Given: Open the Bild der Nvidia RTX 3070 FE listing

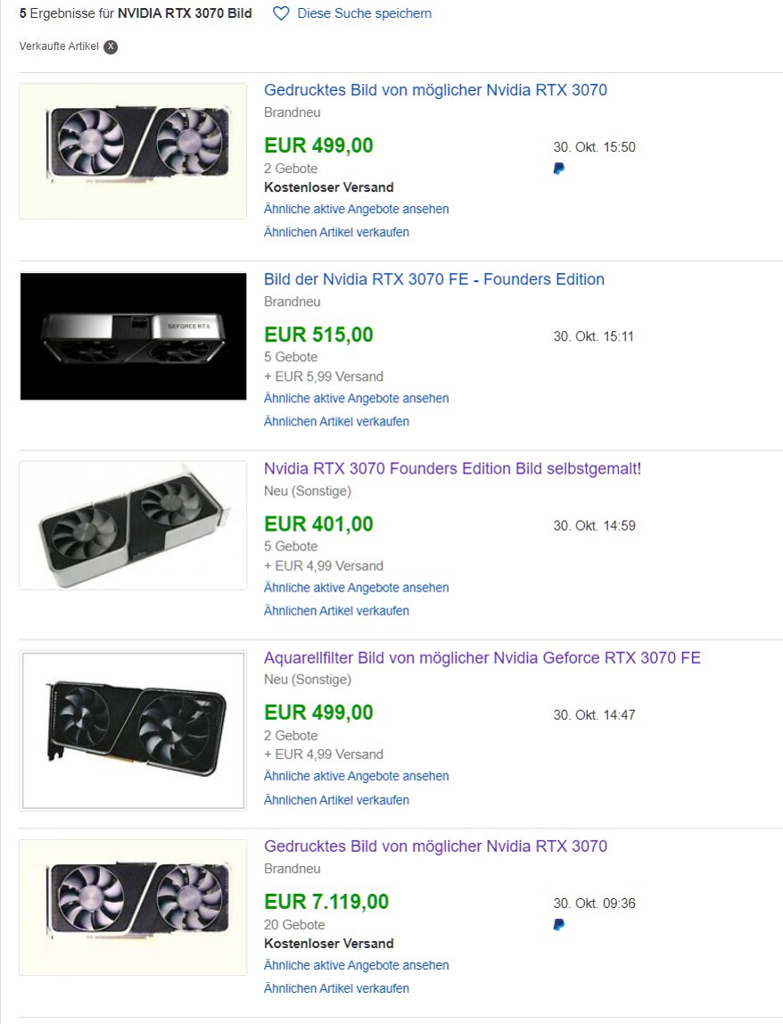Looking at the screenshot, I should [x=433, y=279].
